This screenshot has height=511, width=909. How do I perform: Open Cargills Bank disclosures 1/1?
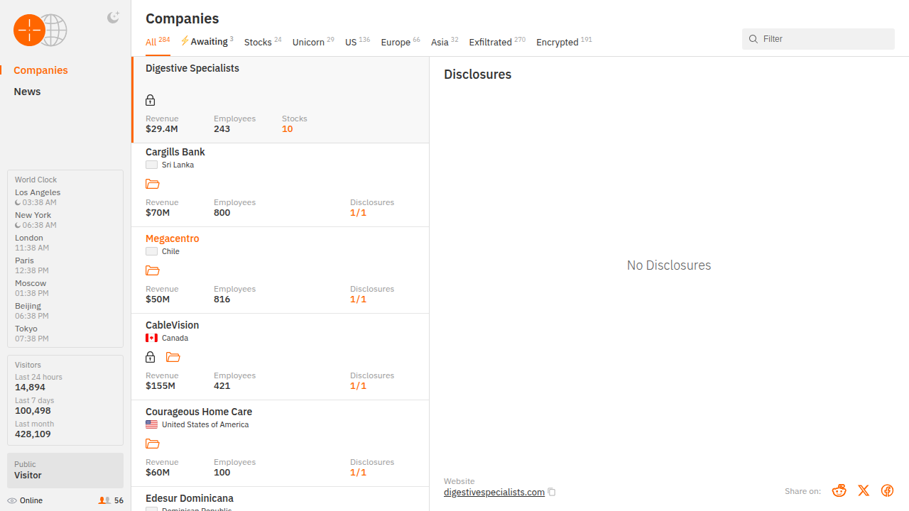pyautogui.click(x=358, y=213)
